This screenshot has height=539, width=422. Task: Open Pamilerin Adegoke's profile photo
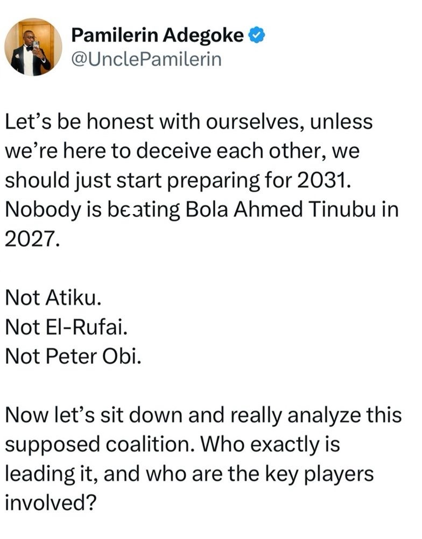(x=33, y=47)
